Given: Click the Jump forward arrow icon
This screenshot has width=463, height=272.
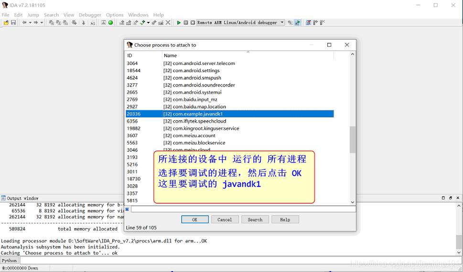Looking at the screenshot, I should 36,22.
